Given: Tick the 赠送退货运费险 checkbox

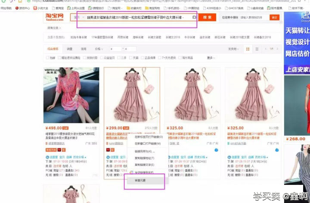Looking at the screenshot, I should click(x=59, y=58).
